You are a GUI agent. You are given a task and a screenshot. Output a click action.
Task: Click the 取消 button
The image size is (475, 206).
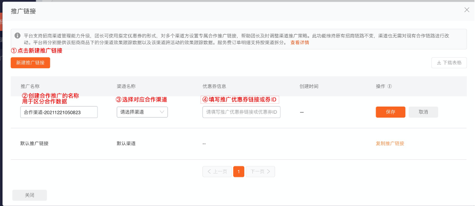[x=423, y=112]
